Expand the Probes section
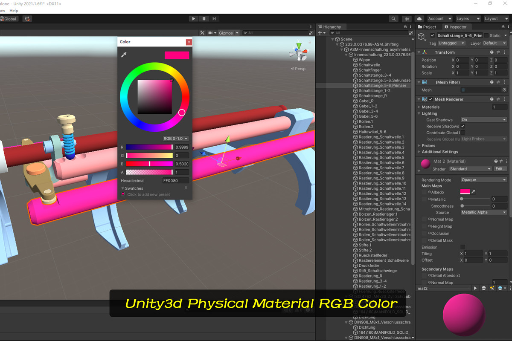Screen dimensions: 512x341 click(x=419, y=145)
